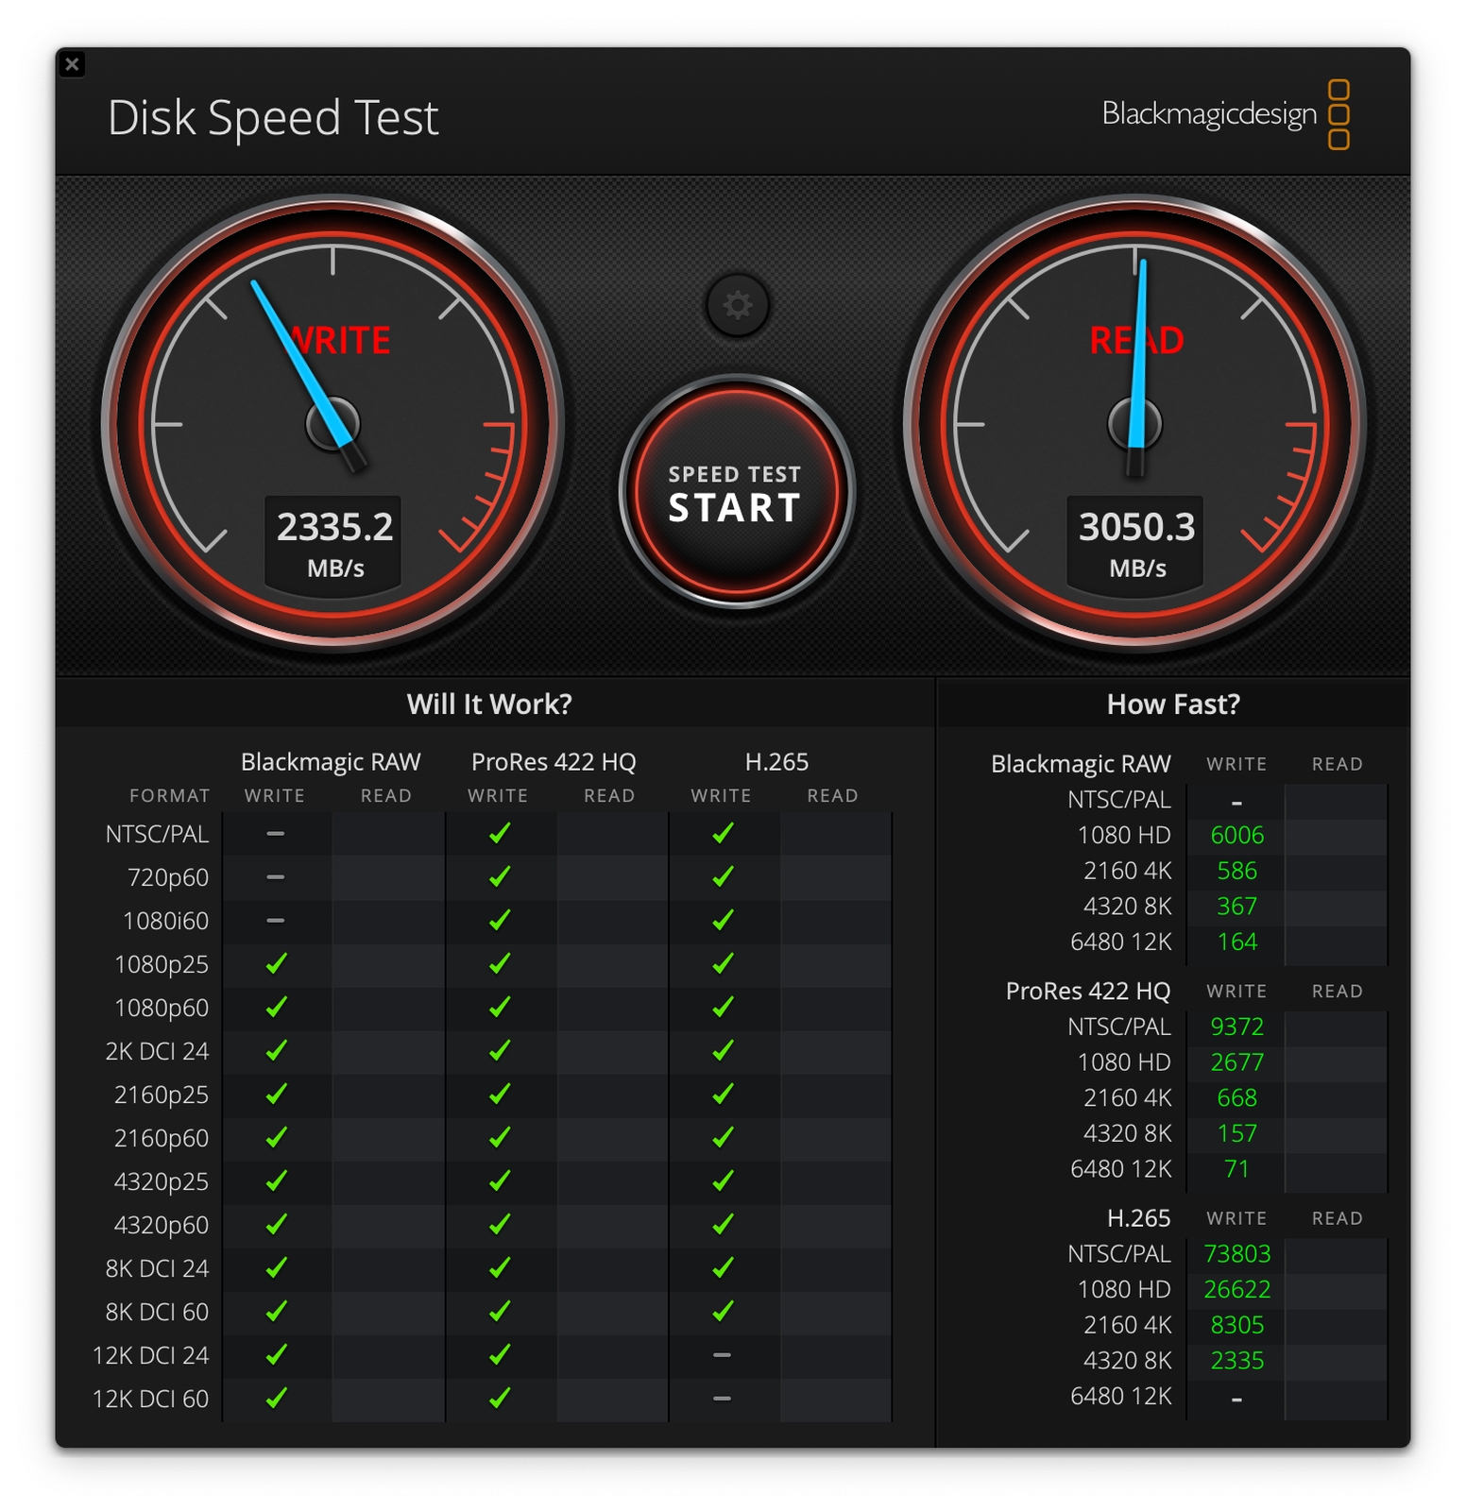Click the 2160p60 format row label
This screenshot has height=1511, width=1466.
tap(162, 1138)
